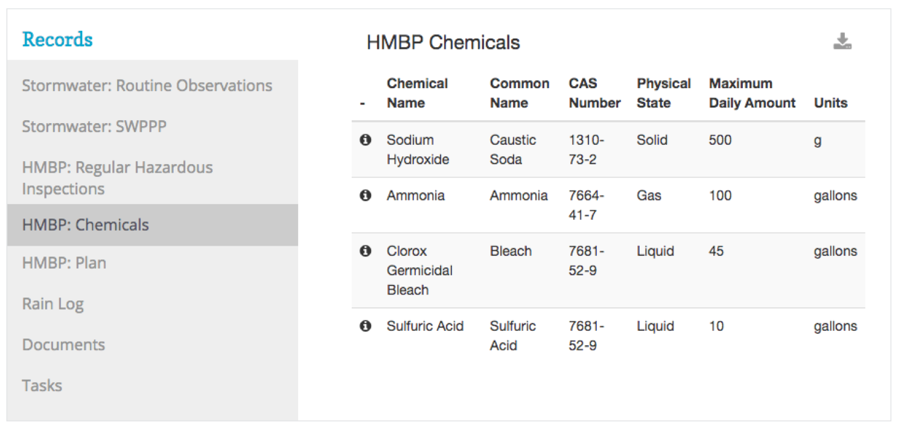Sort by CAS Number column
This screenshot has width=901, height=431.
[594, 93]
